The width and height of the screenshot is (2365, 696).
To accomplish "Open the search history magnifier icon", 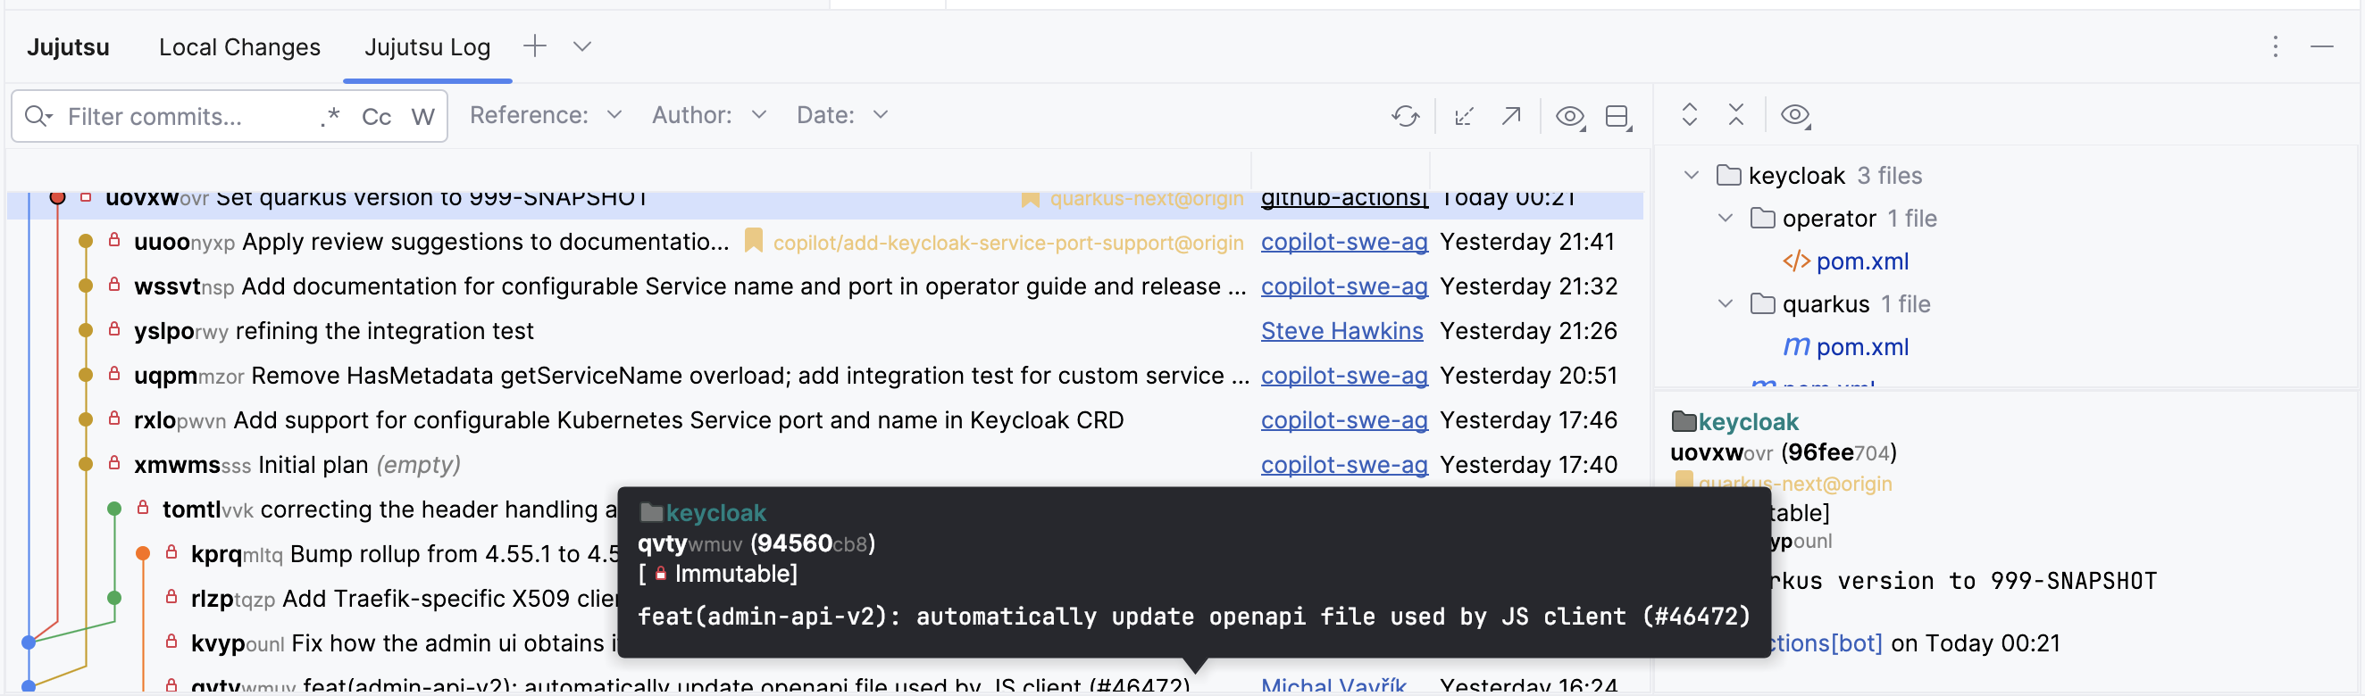I will point(38,117).
